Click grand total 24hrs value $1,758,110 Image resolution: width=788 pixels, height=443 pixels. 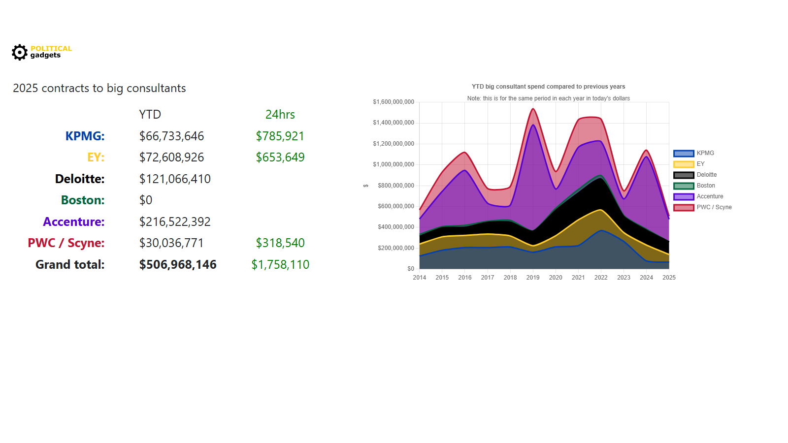coord(280,264)
